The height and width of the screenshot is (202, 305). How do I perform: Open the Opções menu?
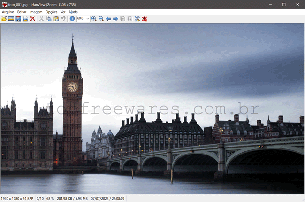tap(51, 12)
